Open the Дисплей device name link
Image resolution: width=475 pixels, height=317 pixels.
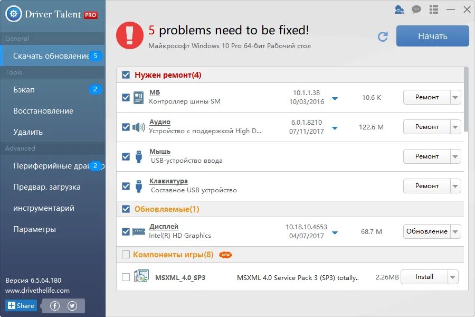click(164, 227)
